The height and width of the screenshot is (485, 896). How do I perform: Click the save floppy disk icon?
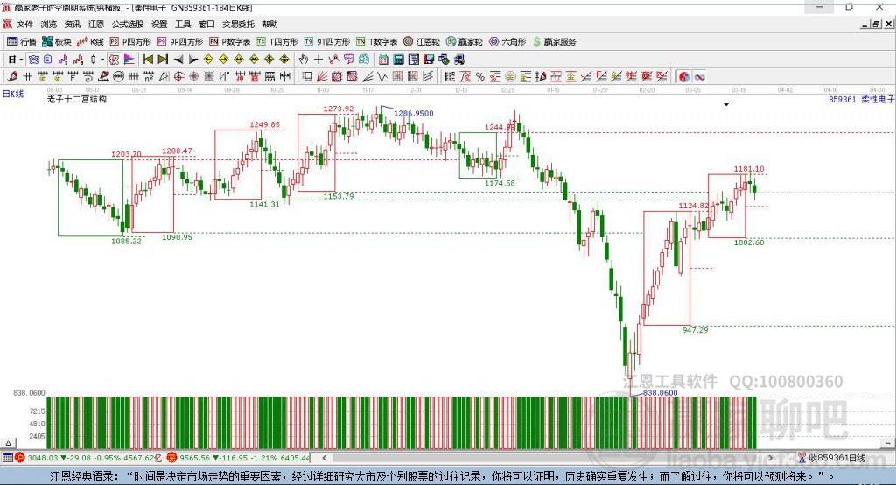(429, 60)
